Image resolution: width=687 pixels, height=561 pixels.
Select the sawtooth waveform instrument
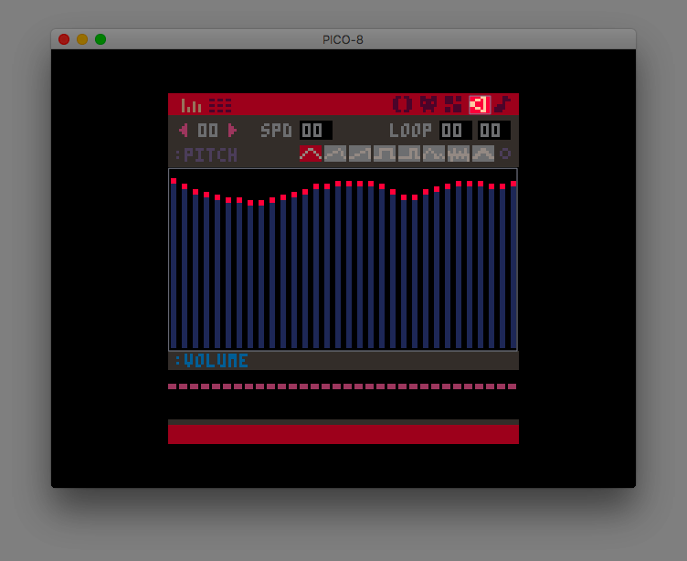point(360,153)
